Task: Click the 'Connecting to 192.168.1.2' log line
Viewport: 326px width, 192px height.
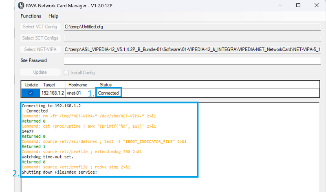Action: (x=51, y=106)
